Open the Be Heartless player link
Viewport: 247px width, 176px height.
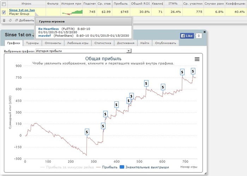click(x=49, y=29)
